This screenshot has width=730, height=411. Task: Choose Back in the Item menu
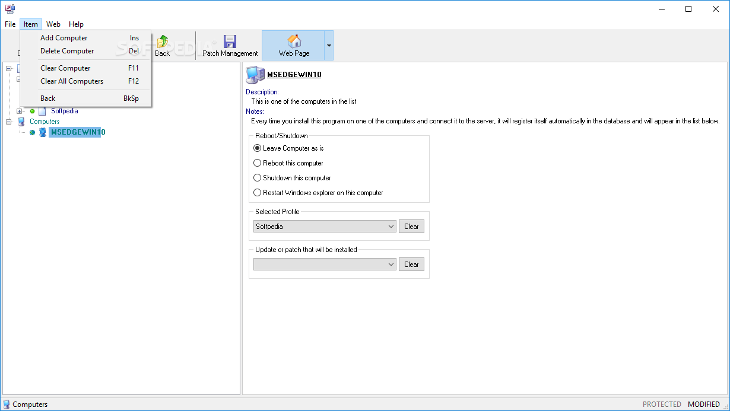coord(86,98)
